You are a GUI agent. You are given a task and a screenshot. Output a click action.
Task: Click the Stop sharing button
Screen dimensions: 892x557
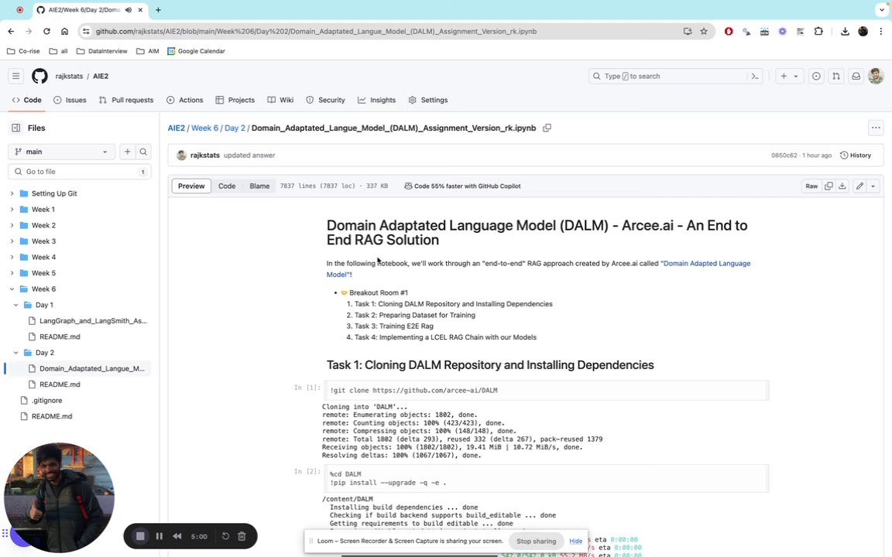coord(536,541)
